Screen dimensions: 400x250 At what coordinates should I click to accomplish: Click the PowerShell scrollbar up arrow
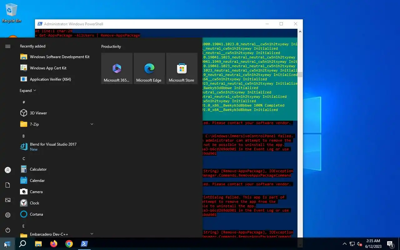tap(300, 32)
